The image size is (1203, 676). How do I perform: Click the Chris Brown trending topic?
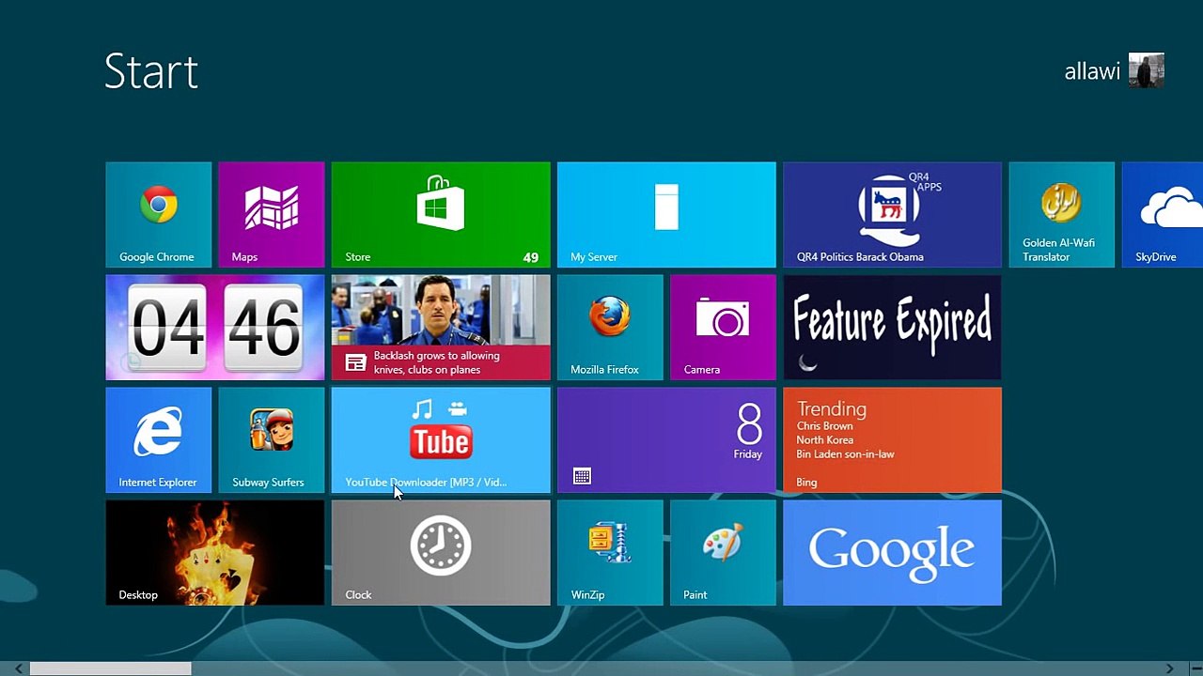point(825,426)
